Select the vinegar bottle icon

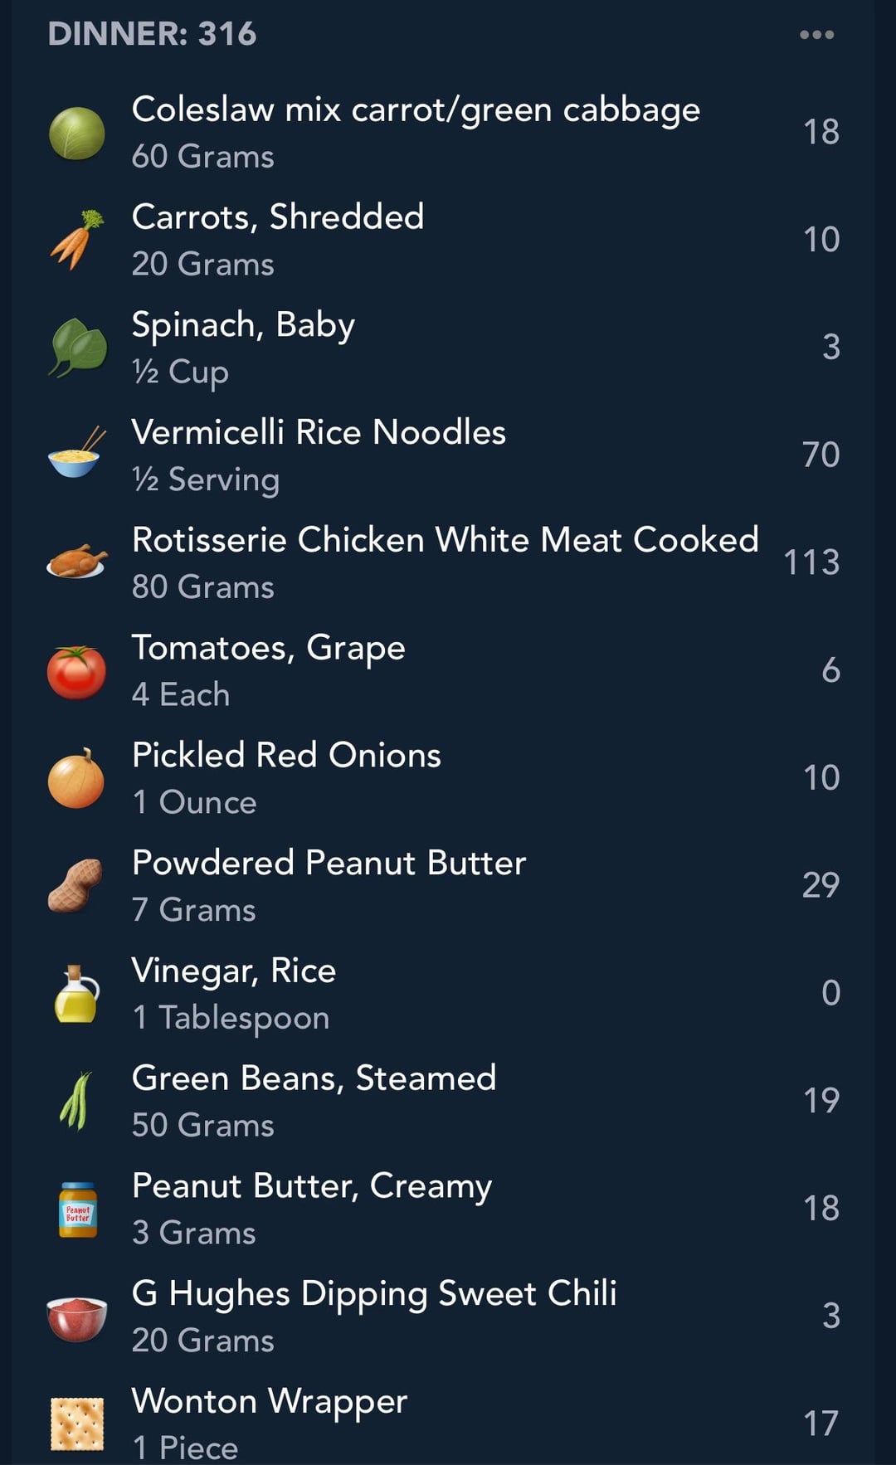[76, 993]
